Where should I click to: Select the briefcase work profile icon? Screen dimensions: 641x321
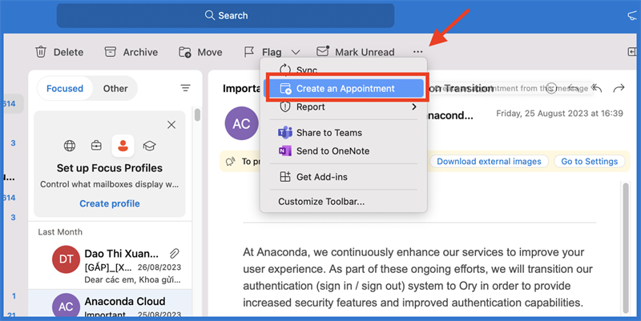[96, 146]
